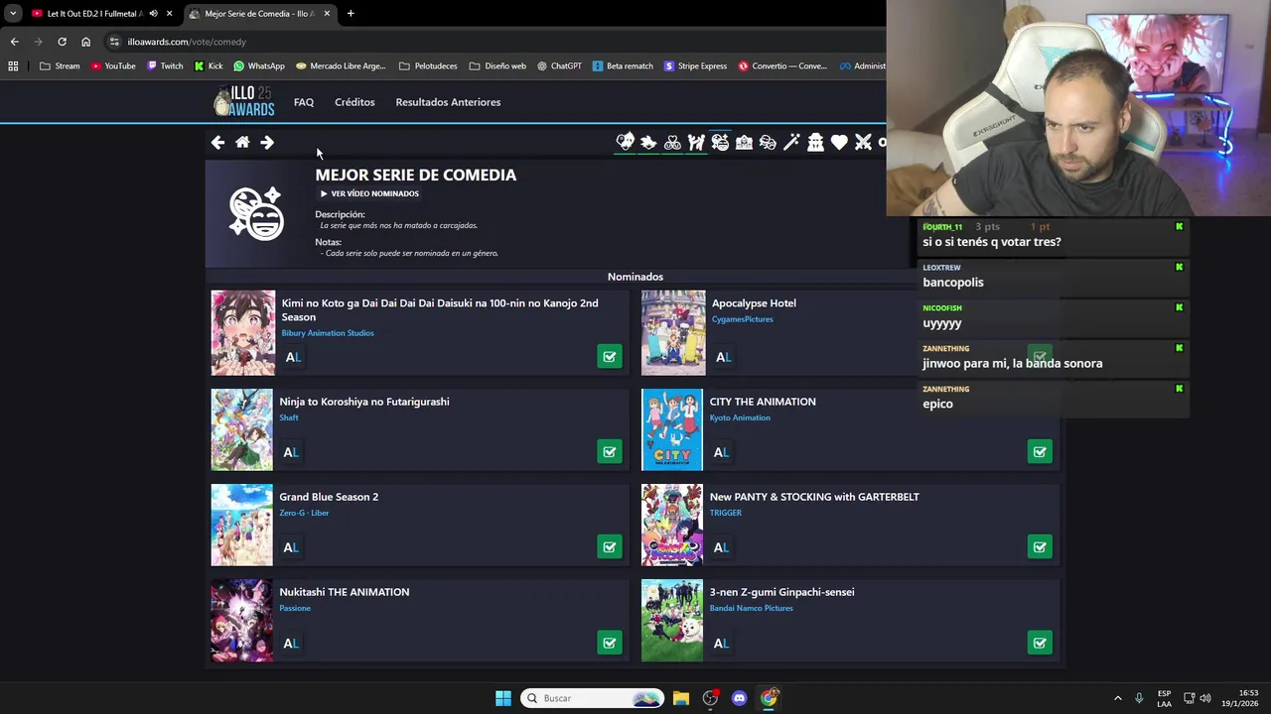Select the spiky-haired character category icon

(x=648, y=142)
